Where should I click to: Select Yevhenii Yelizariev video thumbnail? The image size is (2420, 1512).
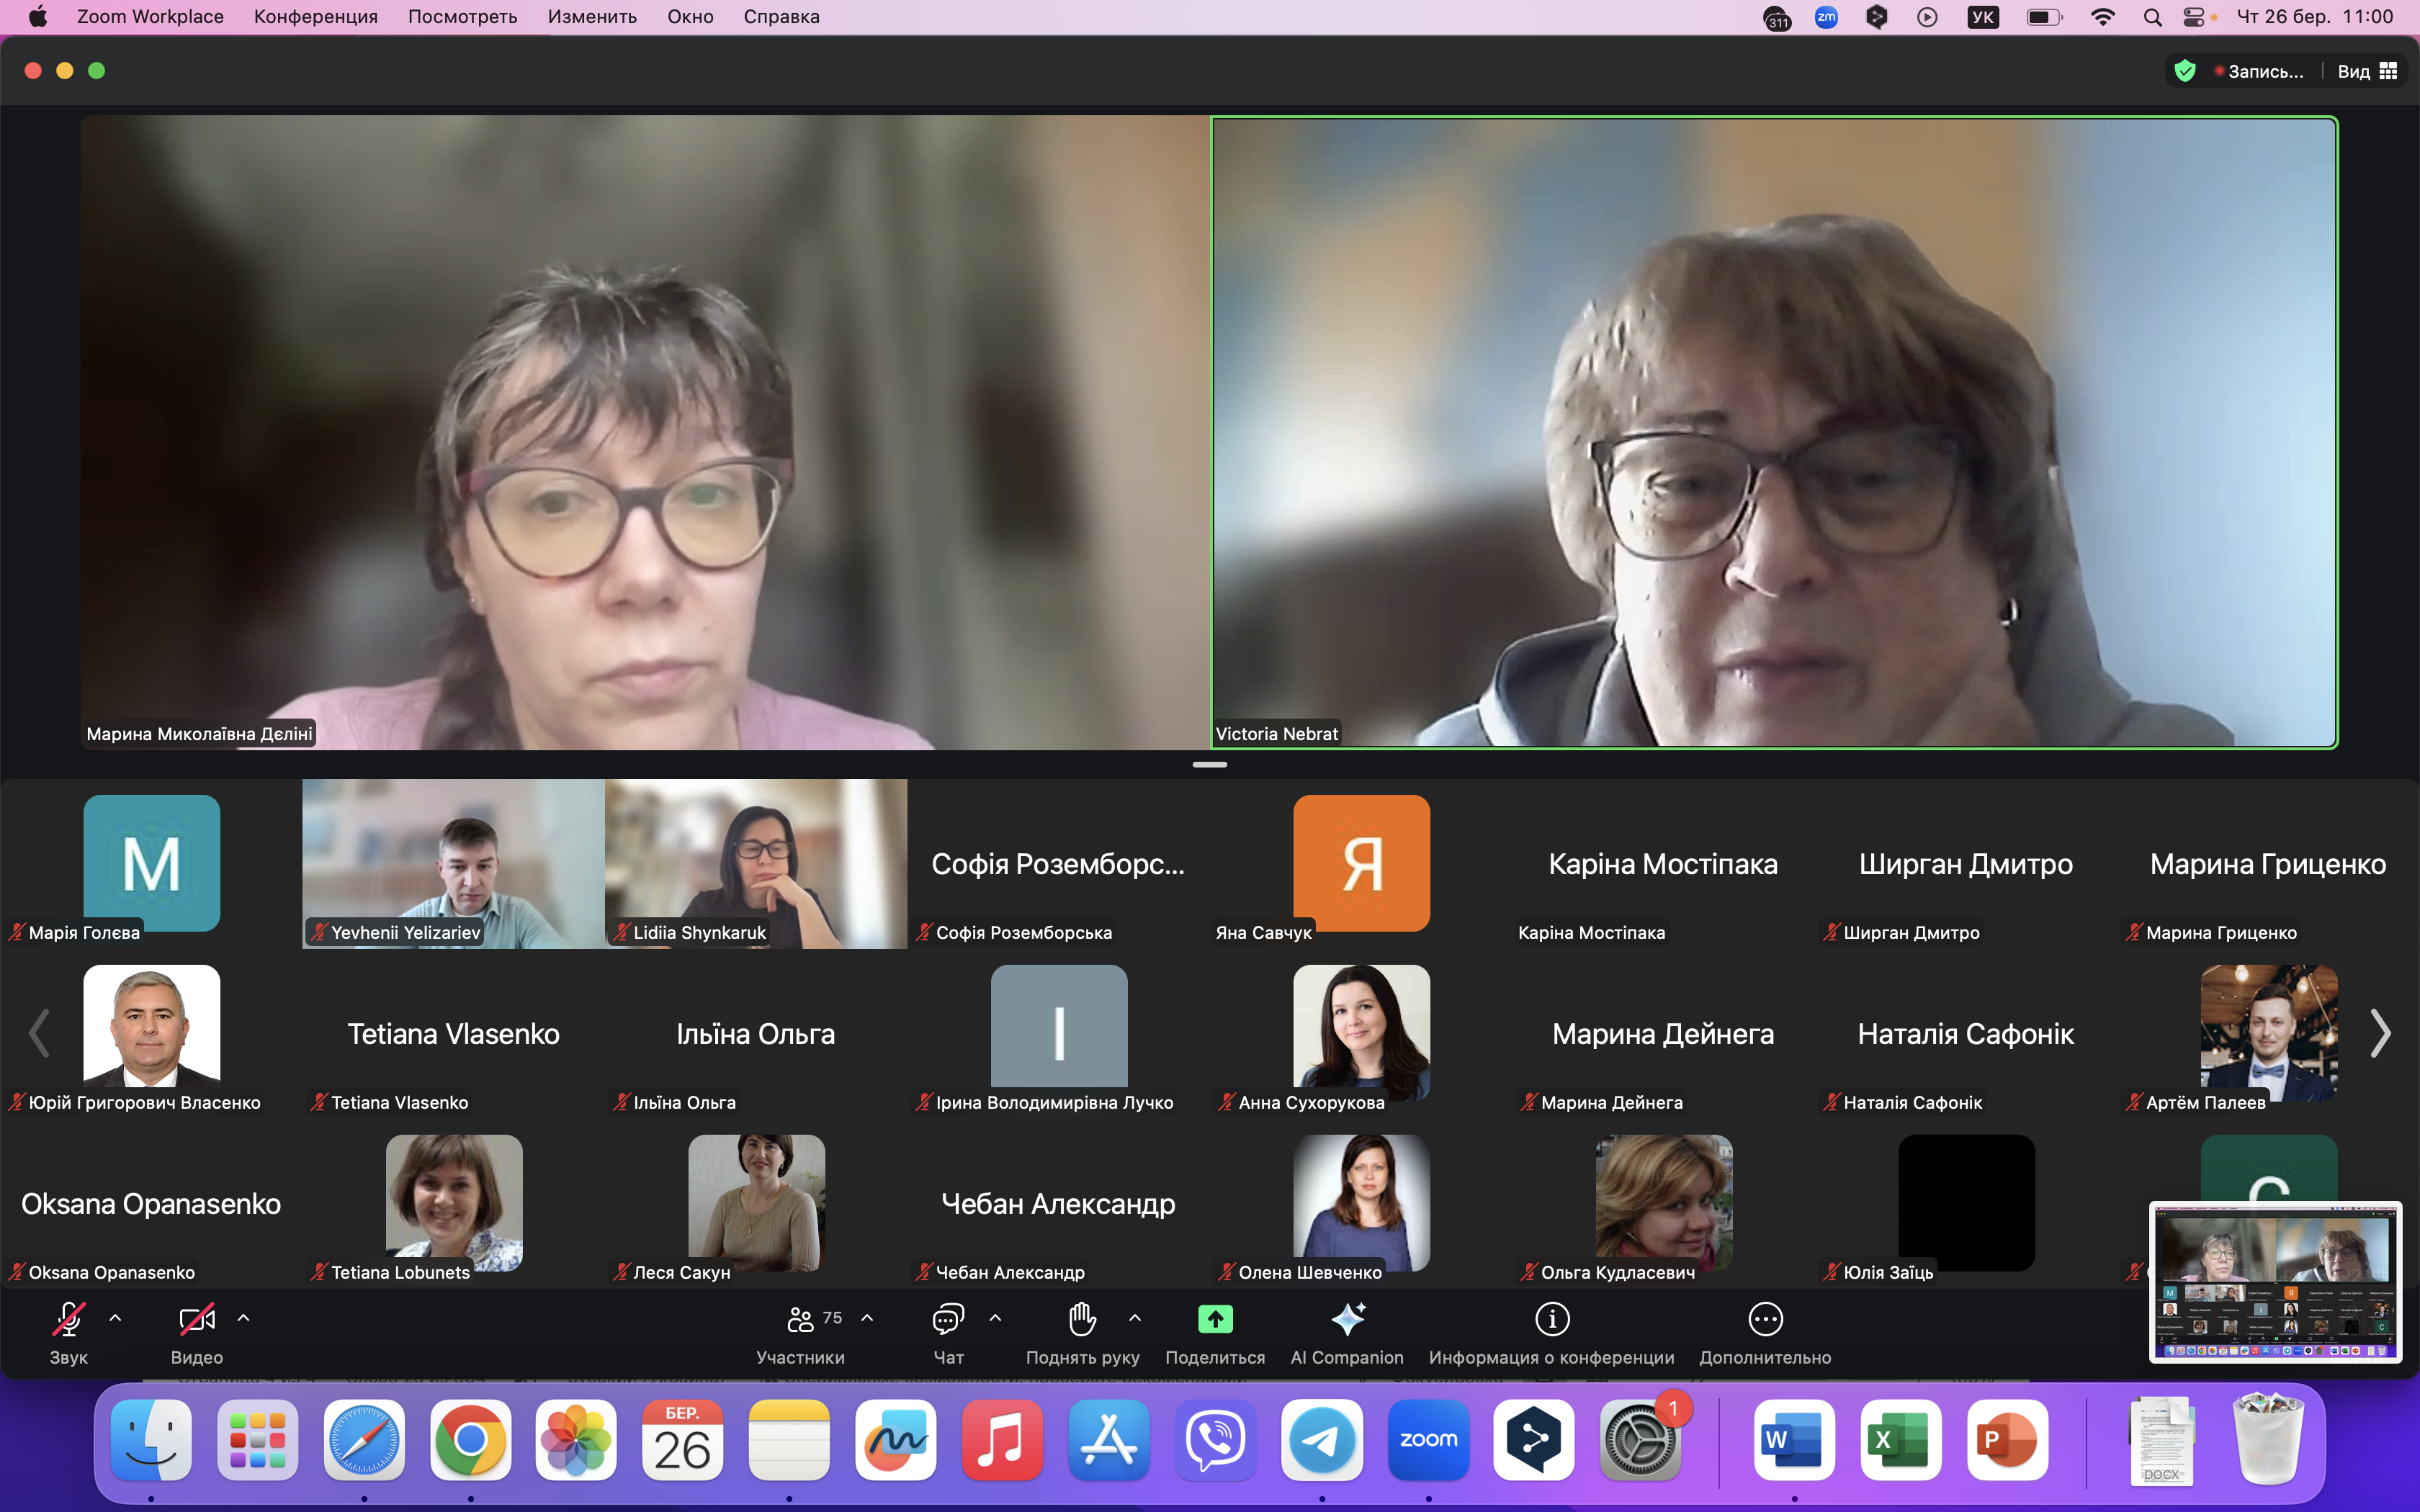(453, 863)
